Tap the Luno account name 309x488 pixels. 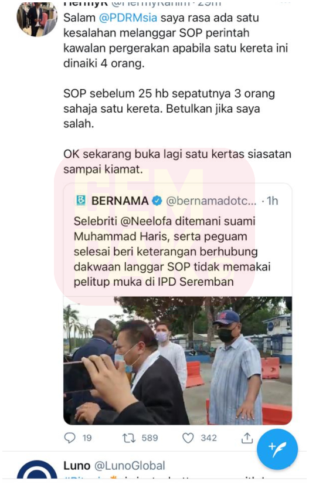[x=77, y=466]
